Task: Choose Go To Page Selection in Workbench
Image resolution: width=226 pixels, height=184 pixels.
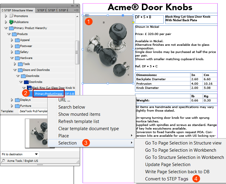Action: click(181, 150)
